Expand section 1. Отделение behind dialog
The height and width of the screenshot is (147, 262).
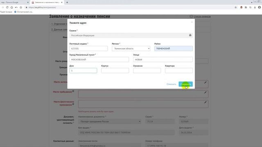point(59,24)
